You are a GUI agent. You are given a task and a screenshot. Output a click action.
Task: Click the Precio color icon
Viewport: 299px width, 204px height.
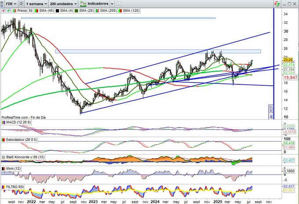[15, 11]
